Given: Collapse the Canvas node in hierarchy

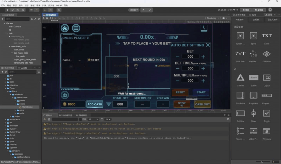Looking at the screenshot, I should [x=5, y=23].
